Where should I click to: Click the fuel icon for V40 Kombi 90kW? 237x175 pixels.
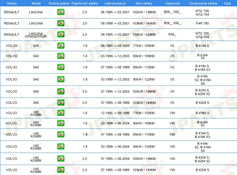[x=61, y=146]
